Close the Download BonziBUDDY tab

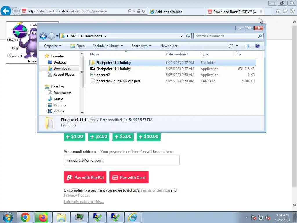click(x=261, y=12)
